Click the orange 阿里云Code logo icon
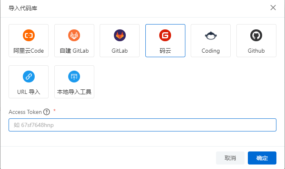Viewport: 285px width, 169px height. point(29,35)
